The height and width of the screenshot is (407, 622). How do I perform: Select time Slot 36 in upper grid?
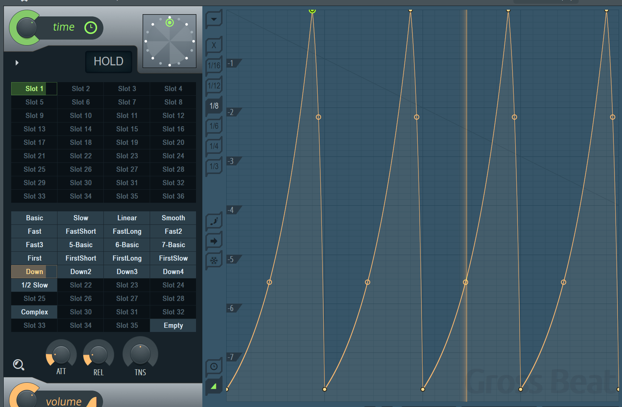point(173,196)
